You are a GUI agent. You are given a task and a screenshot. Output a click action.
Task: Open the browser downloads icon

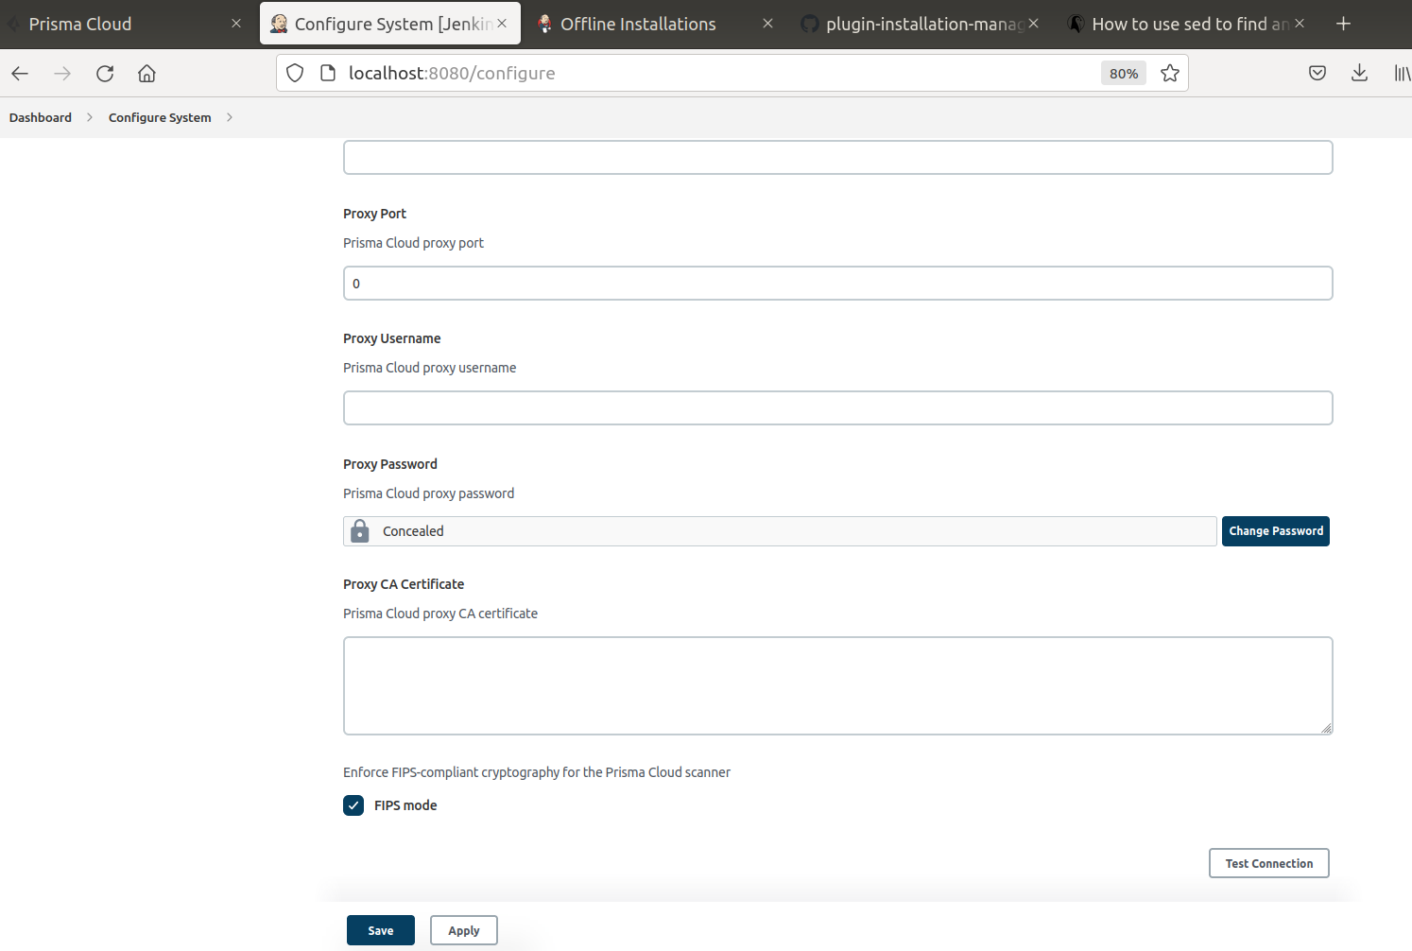click(1359, 73)
